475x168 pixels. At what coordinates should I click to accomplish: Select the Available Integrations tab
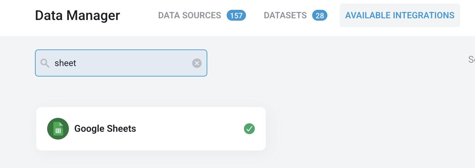[x=400, y=15]
